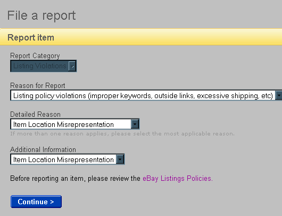Screen dimensions: 282x216
Task: Click the word Policies in the link
Action: tap(200, 178)
